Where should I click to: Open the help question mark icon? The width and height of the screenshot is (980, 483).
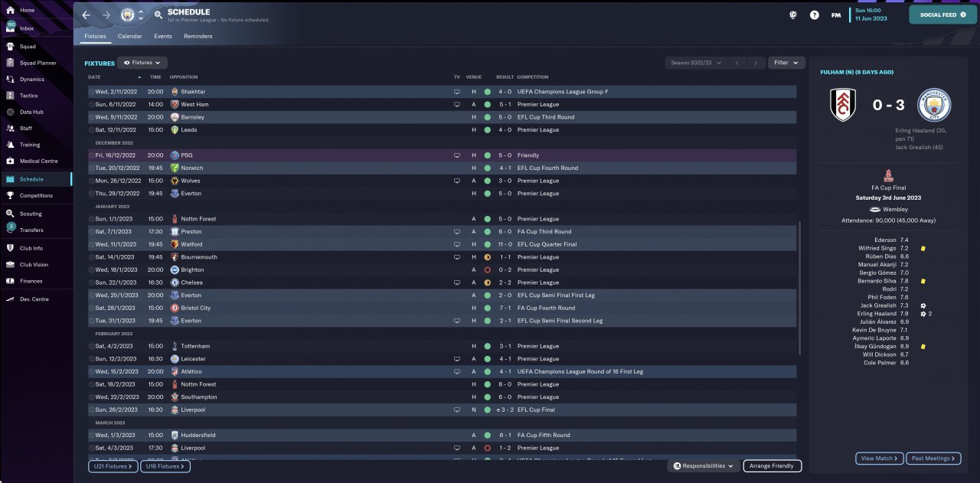tap(815, 15)
